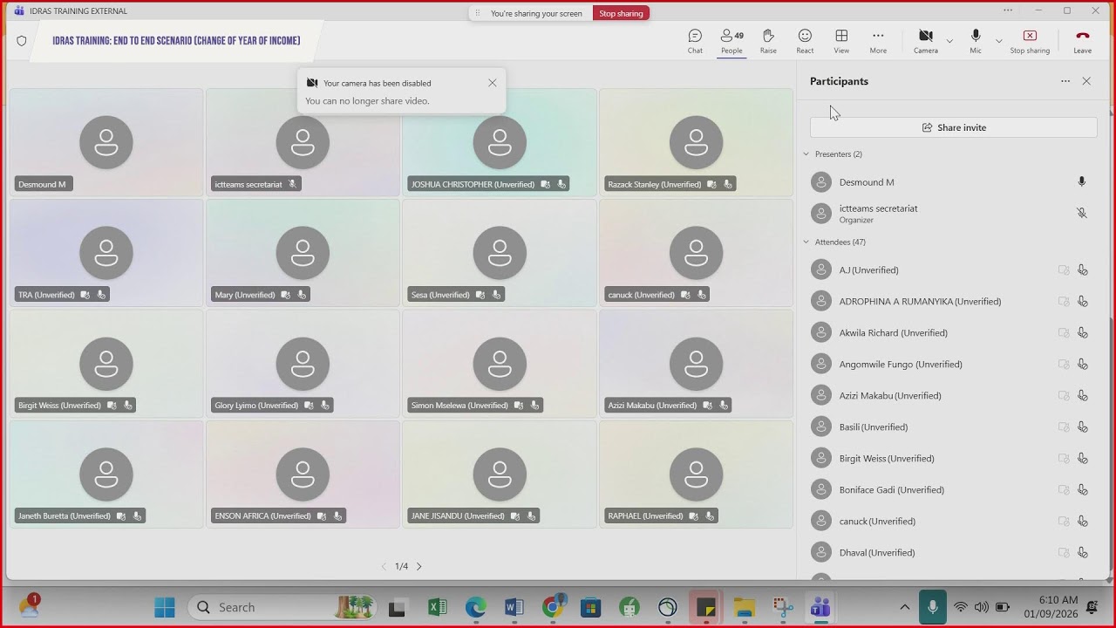Viewport: 1116px width, 628px height.
Task: Toggle Angomwile Fungo microphone icon
Action: [x=1082, y=365]
